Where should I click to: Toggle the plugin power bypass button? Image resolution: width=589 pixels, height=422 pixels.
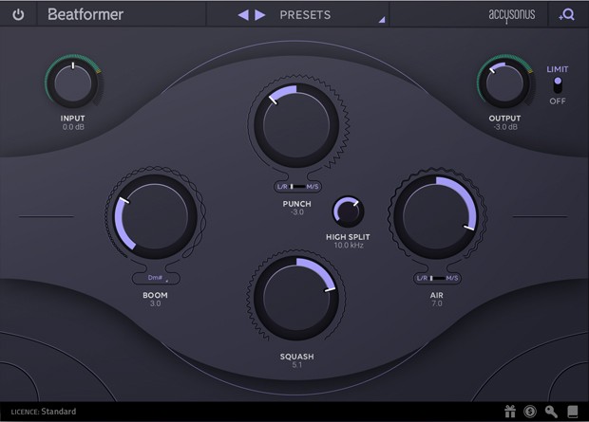click(x=18, y=14)
